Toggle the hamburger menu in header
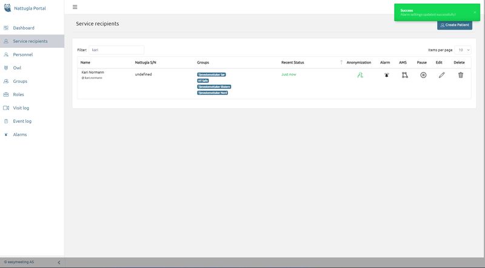 pyautogui.click(x=75, y=7)
